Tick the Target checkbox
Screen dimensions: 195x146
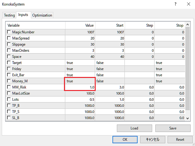point(9,63)
